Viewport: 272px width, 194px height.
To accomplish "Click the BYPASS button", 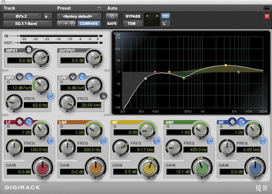I will [x=133, y=16].
